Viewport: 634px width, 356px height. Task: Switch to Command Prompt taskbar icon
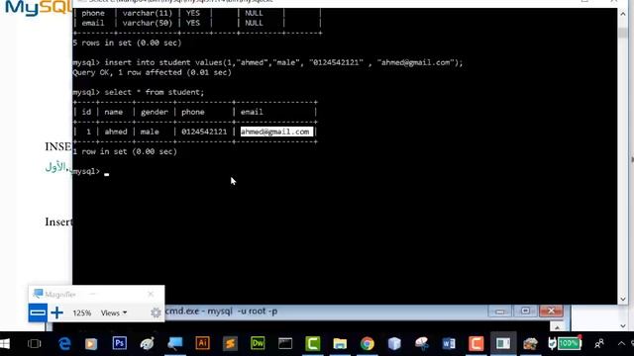click(x=285, y=344)
